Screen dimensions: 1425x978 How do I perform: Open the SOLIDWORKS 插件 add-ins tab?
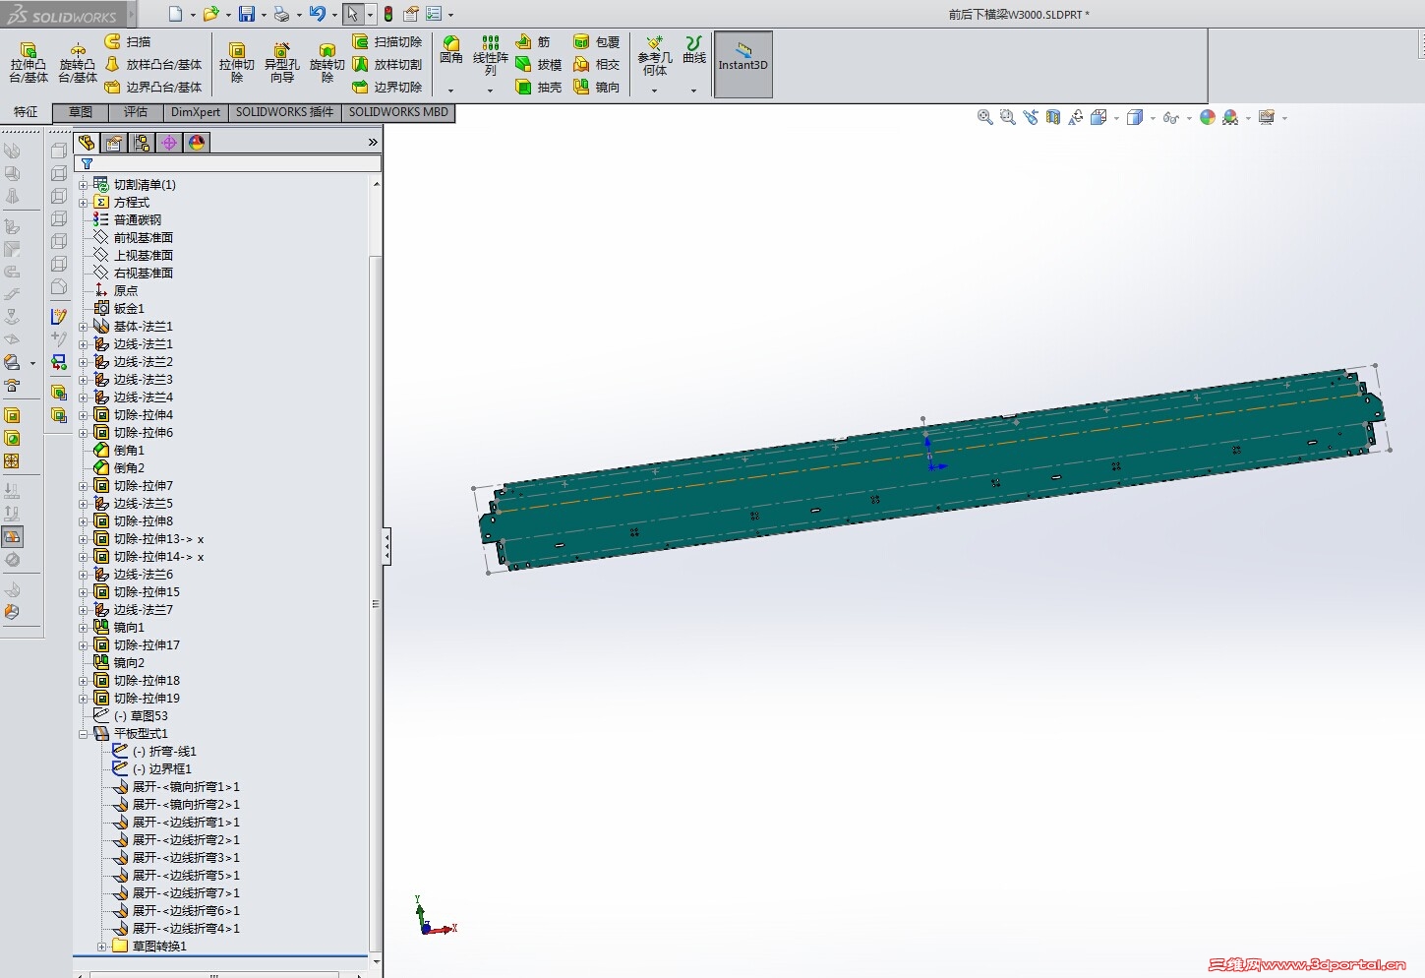(x=285, y=112)
